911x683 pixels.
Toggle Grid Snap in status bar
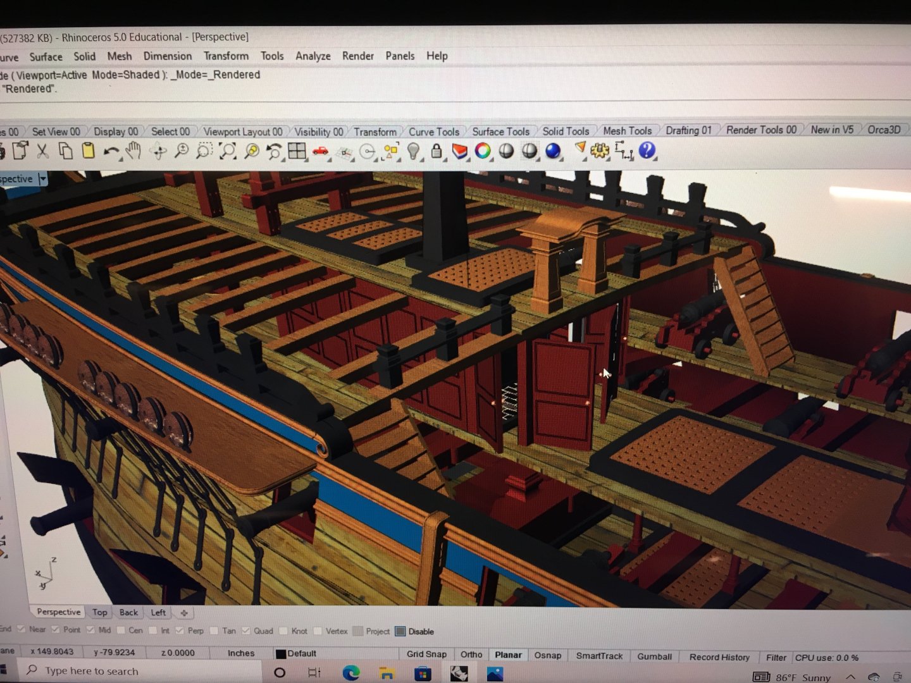click(426, 655)
